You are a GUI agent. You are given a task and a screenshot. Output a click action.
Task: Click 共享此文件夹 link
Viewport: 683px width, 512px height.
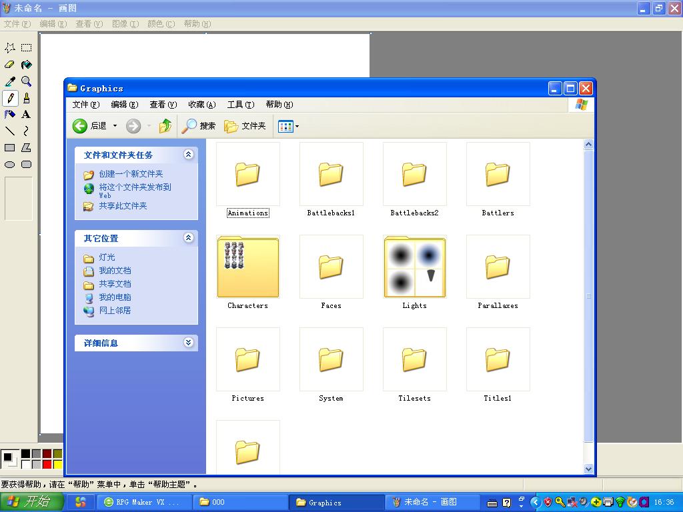point(123,206)
